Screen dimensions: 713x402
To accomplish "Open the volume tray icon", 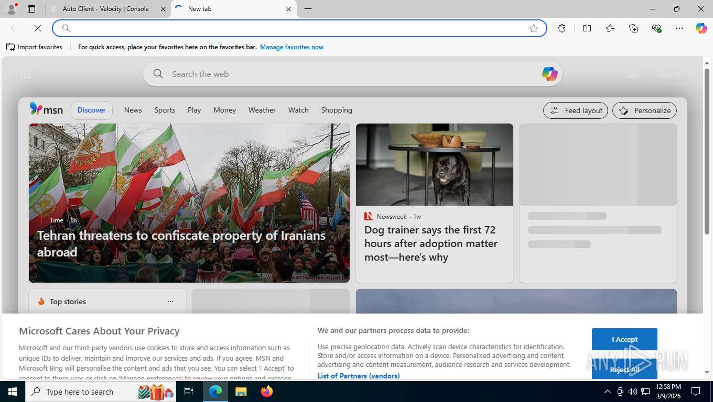I will click(x=633, y=392).
